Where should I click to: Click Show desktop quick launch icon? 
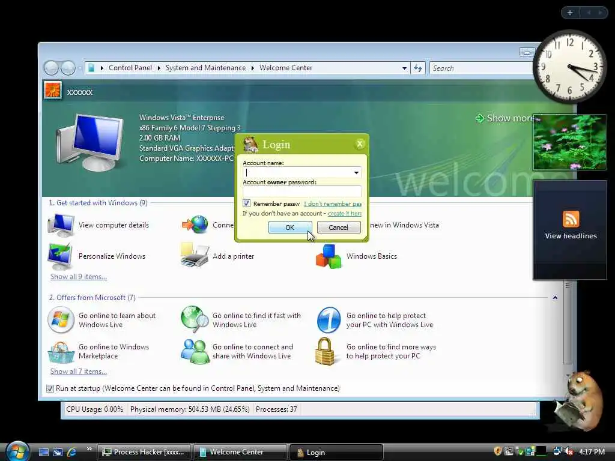(43, 453)
